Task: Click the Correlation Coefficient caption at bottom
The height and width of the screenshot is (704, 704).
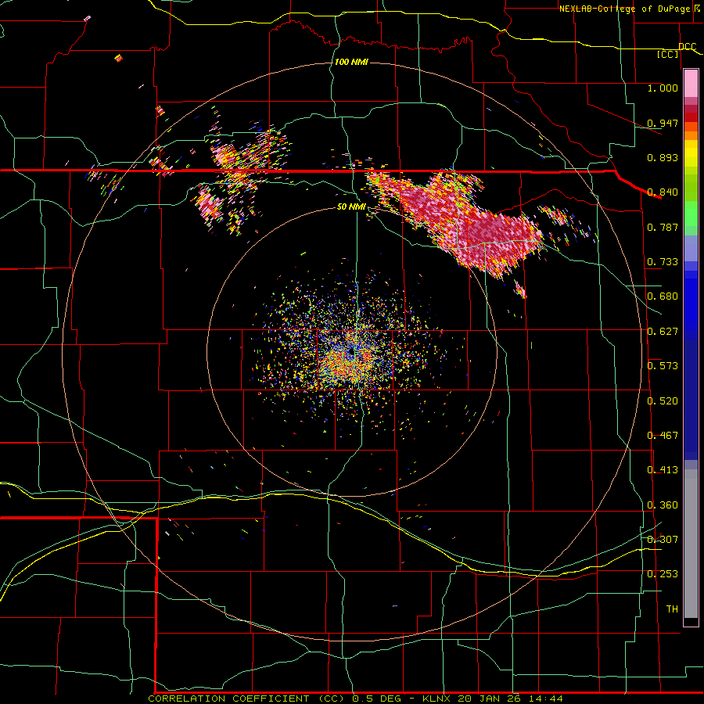Action: 355,699
